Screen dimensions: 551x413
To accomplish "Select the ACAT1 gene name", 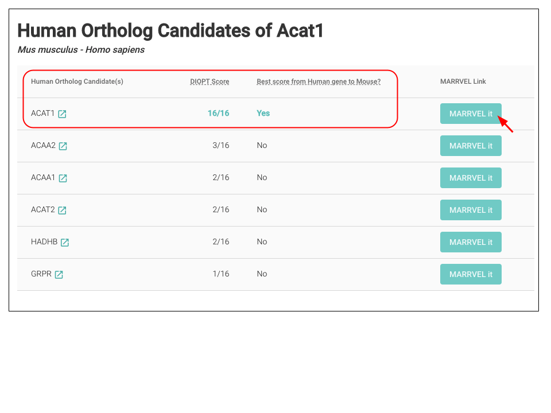I will tap(43, 113).
